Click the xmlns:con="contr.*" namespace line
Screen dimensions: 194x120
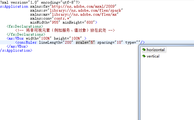coord(50,18)
